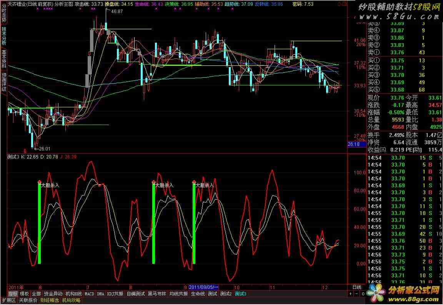Viewport: 443px width, 305px height.
Task: Apply the KDJ共振 indicator
Action: click(x=115, y=294)
